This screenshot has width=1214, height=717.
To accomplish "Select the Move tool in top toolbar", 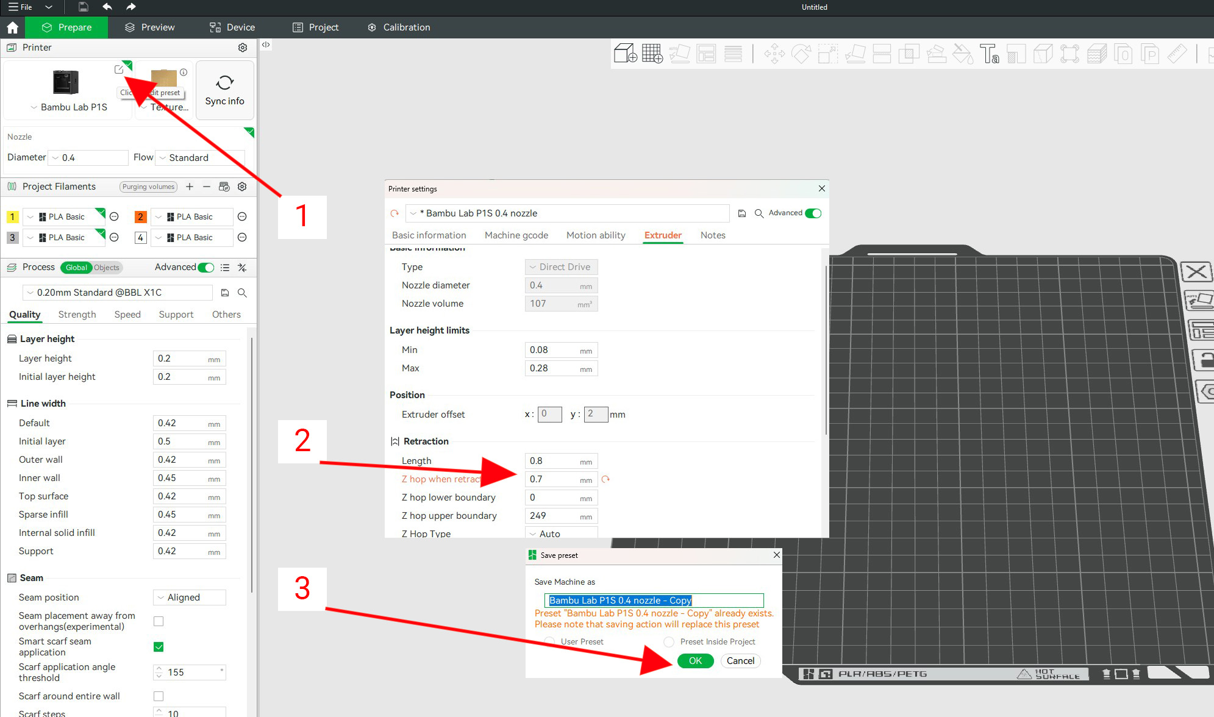I will [x=774, y=54].
